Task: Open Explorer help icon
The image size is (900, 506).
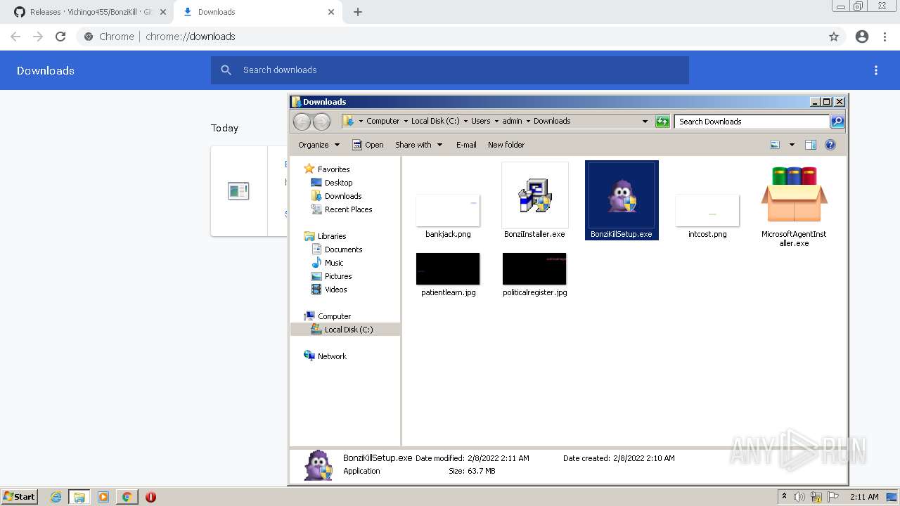Action: point(830,145)
